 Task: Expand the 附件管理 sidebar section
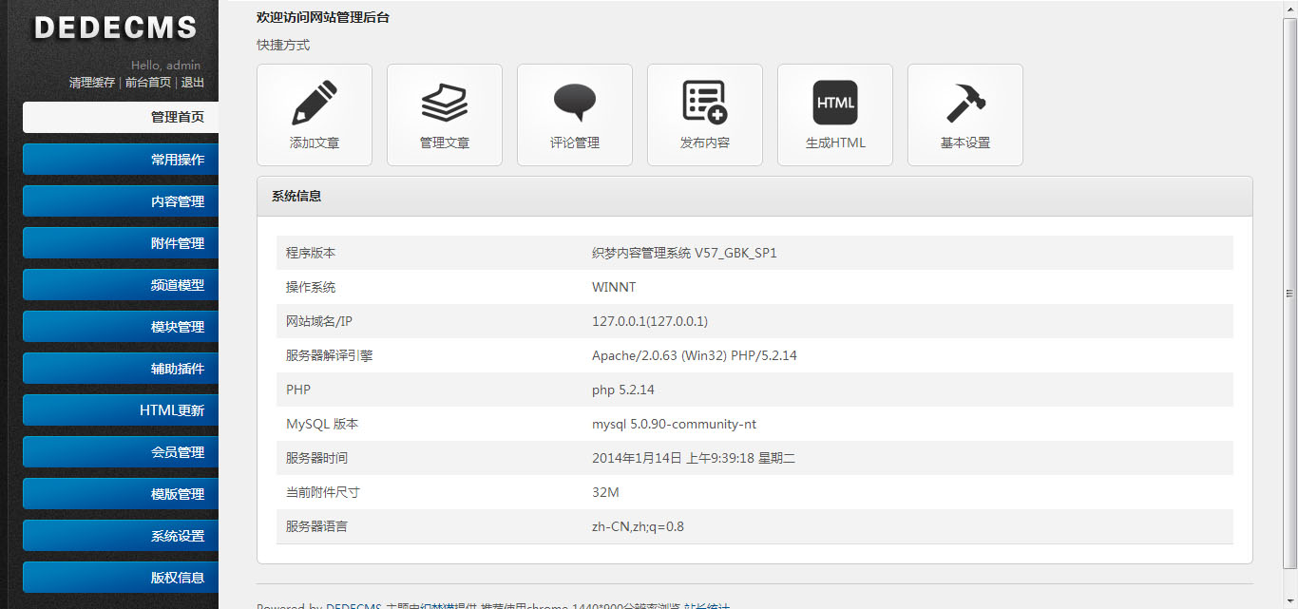[121, 243]
